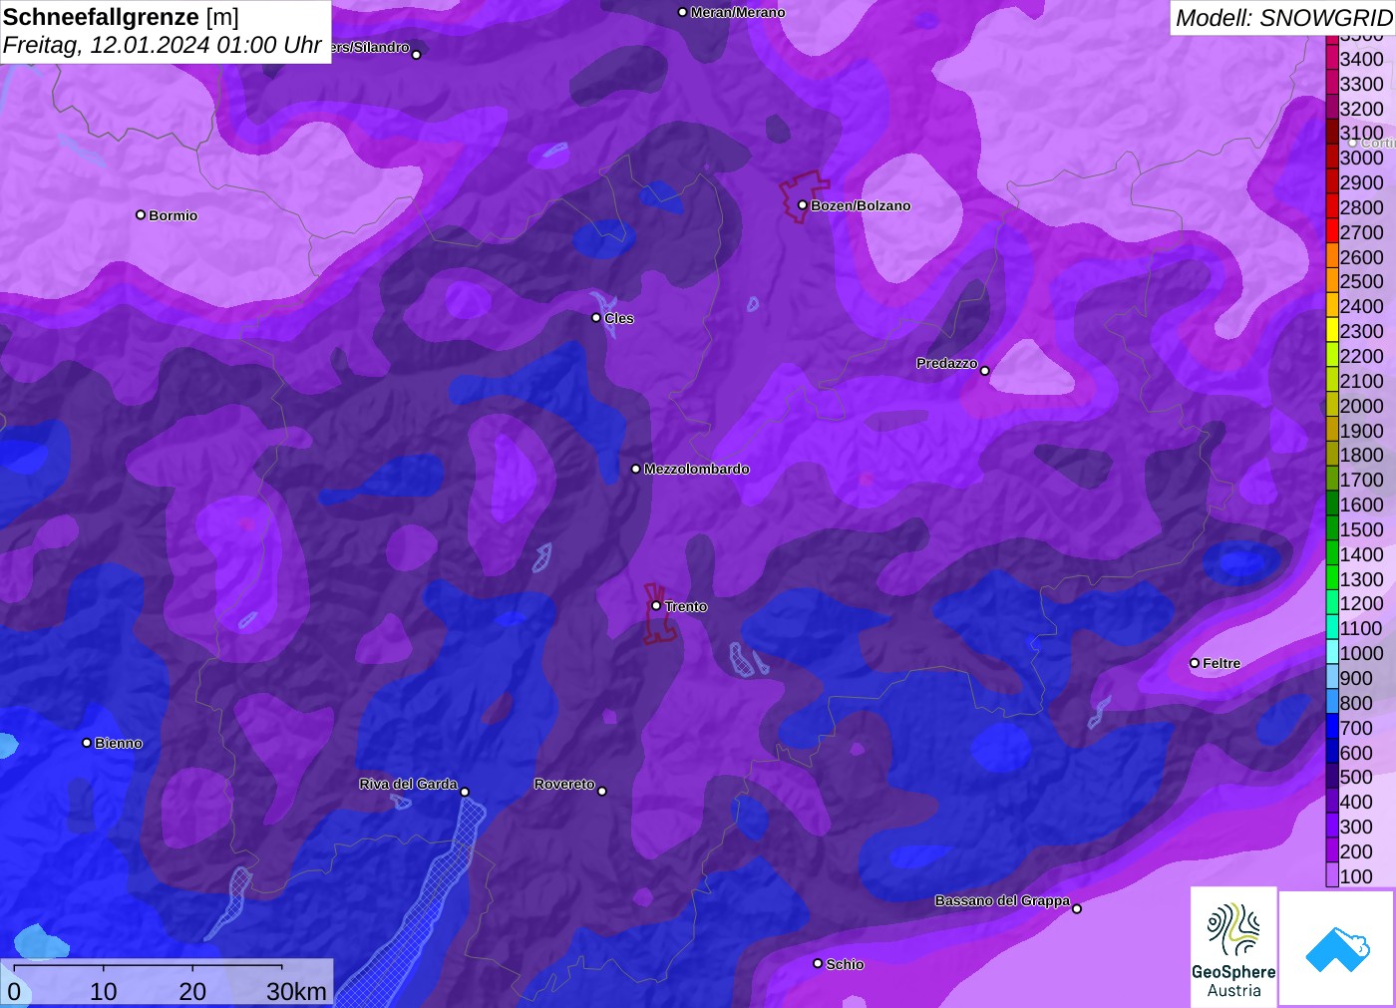
Task: Click the 100 m legend color swatch
Action: coord(1332,875)
